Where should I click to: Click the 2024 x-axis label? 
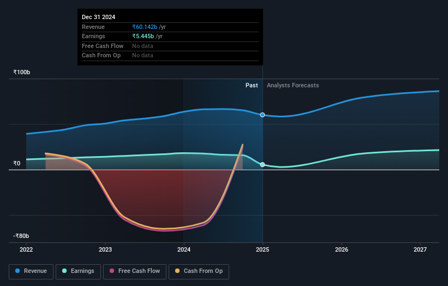pos(184,250)
